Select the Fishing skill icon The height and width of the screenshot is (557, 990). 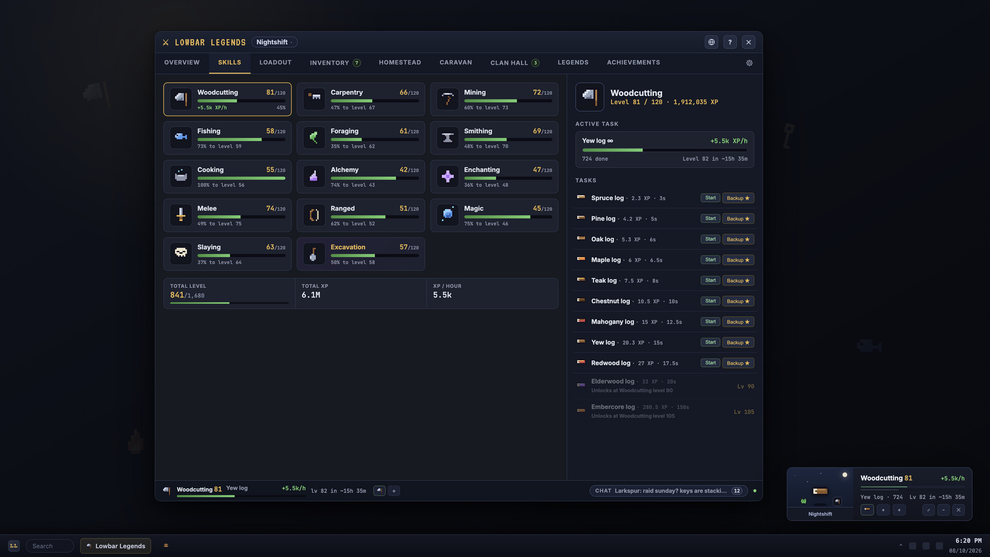point(181,138)
